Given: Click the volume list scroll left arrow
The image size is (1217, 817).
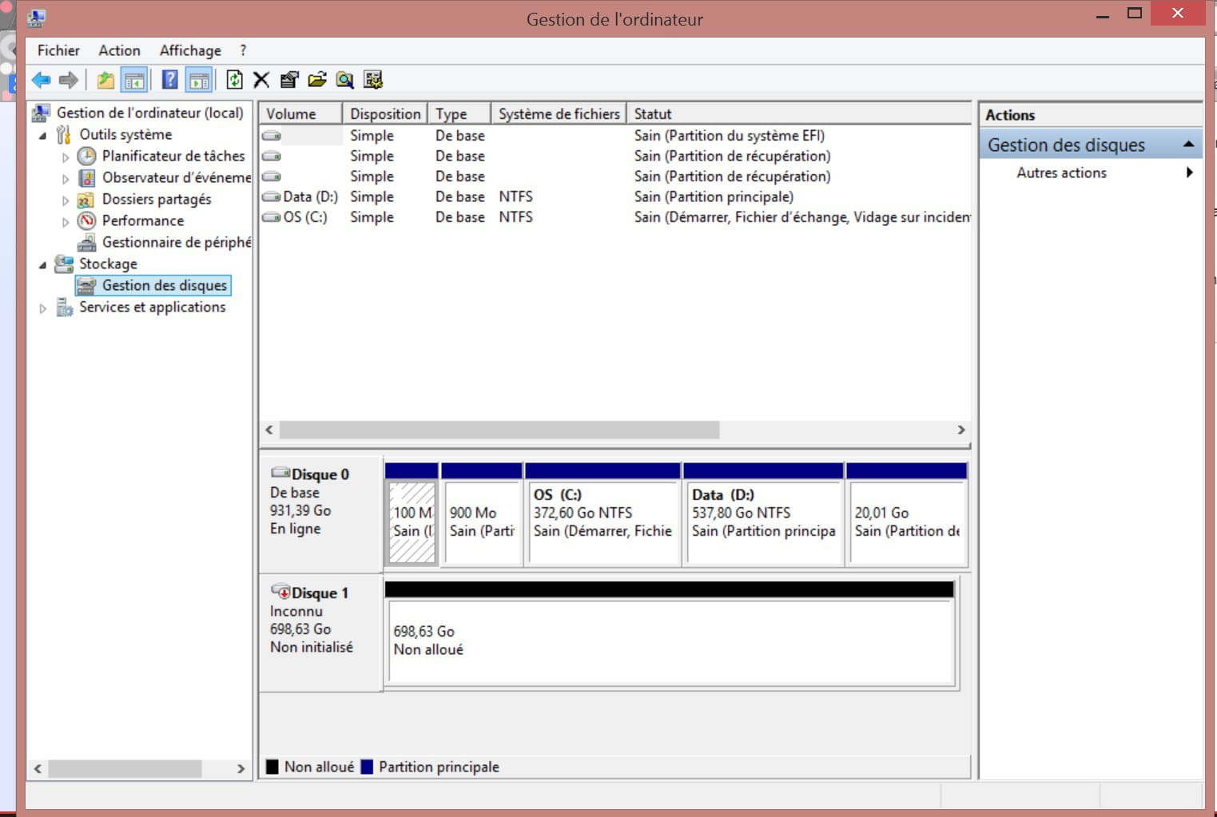Looking at the screenshot, I should [269, 430].
